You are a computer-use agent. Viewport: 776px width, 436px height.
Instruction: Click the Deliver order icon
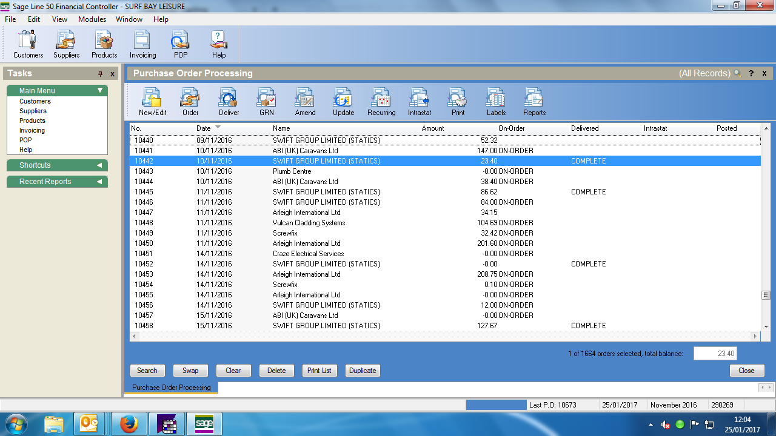[229, 101]
